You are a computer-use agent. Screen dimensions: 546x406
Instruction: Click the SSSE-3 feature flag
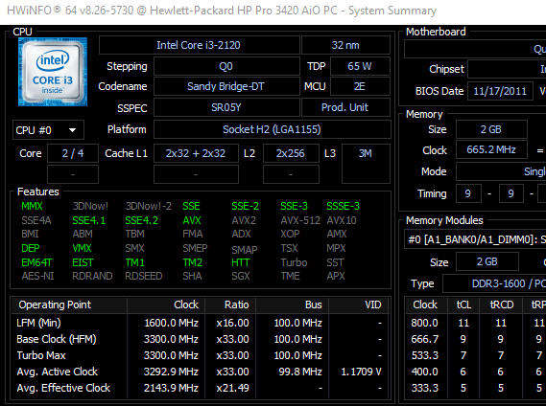point(343,206)
